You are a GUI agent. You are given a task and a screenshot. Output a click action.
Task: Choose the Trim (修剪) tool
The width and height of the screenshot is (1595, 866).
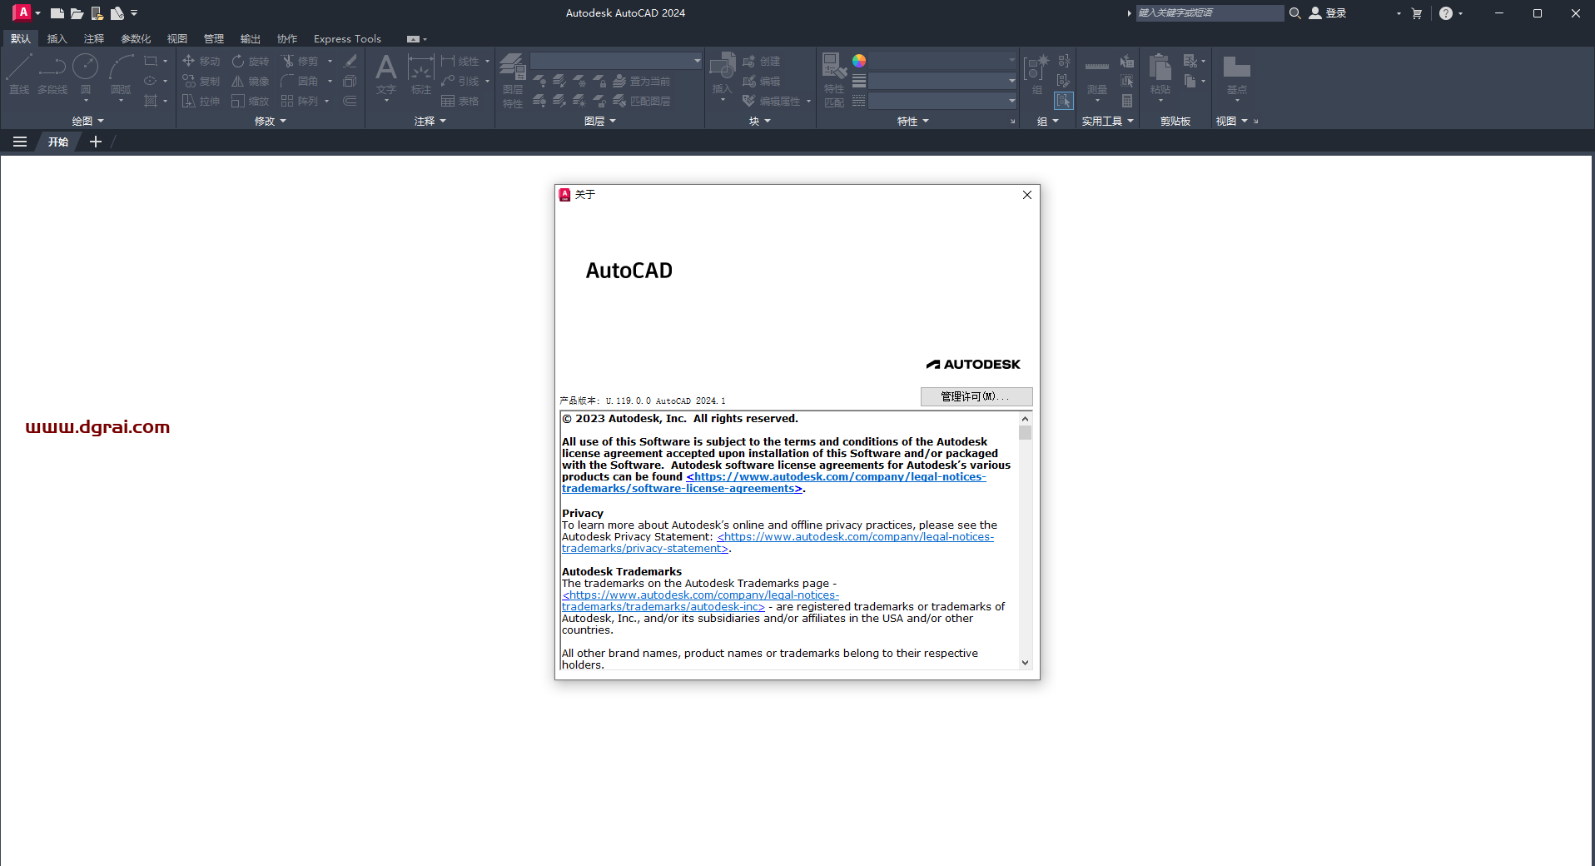click(x=300, y=61)
